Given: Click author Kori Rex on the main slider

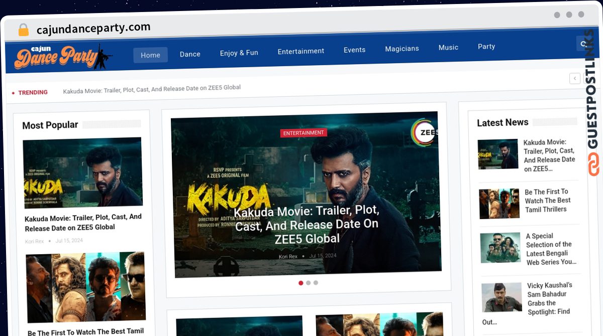Looking at the screenshot, I should [288, 257].
